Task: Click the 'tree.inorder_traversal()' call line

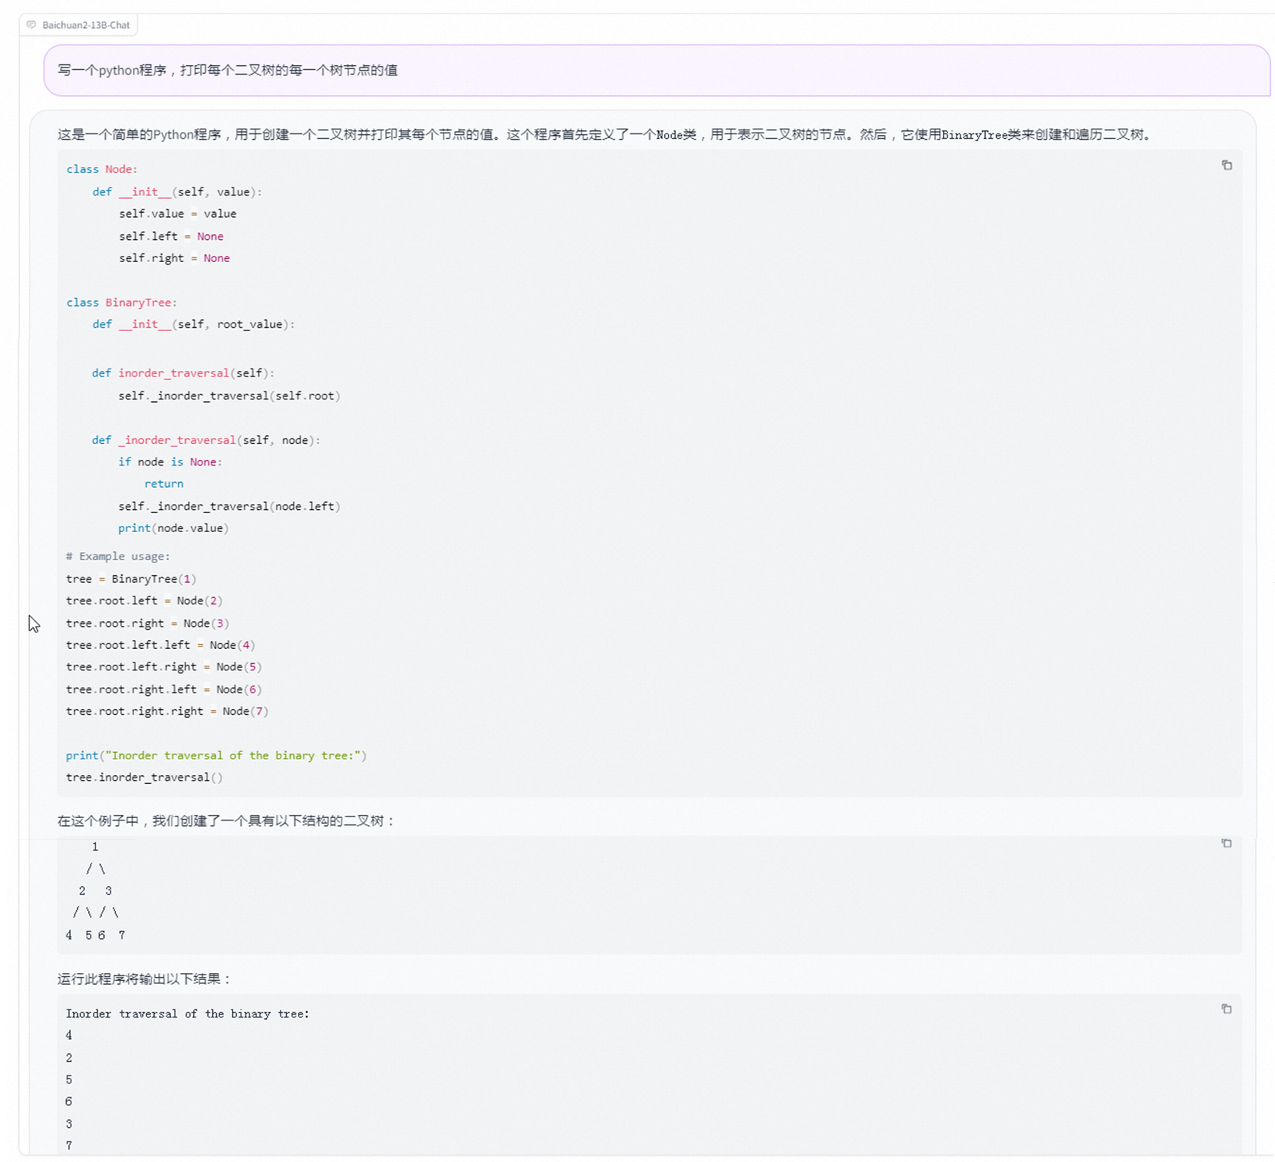Action: point(144,778)
